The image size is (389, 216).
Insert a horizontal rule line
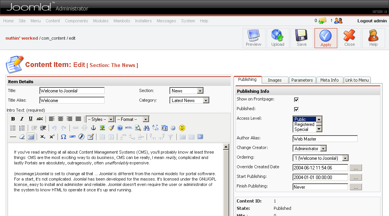[13, 137]
